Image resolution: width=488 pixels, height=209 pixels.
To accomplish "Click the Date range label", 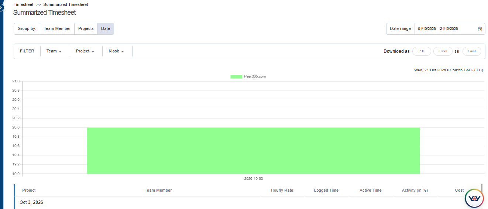I will point(400,29).
